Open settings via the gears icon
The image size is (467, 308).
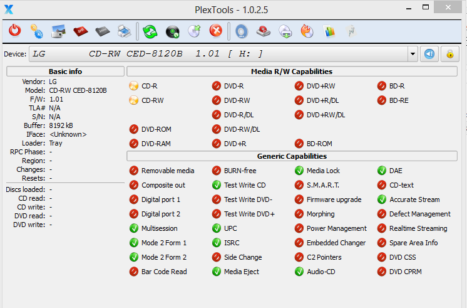[x=37, y=31]
